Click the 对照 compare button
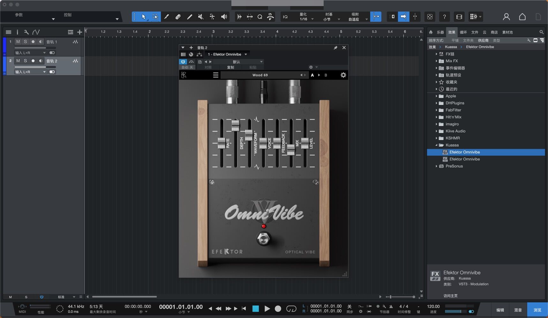 pyautogui.click(x=208, y=67)
